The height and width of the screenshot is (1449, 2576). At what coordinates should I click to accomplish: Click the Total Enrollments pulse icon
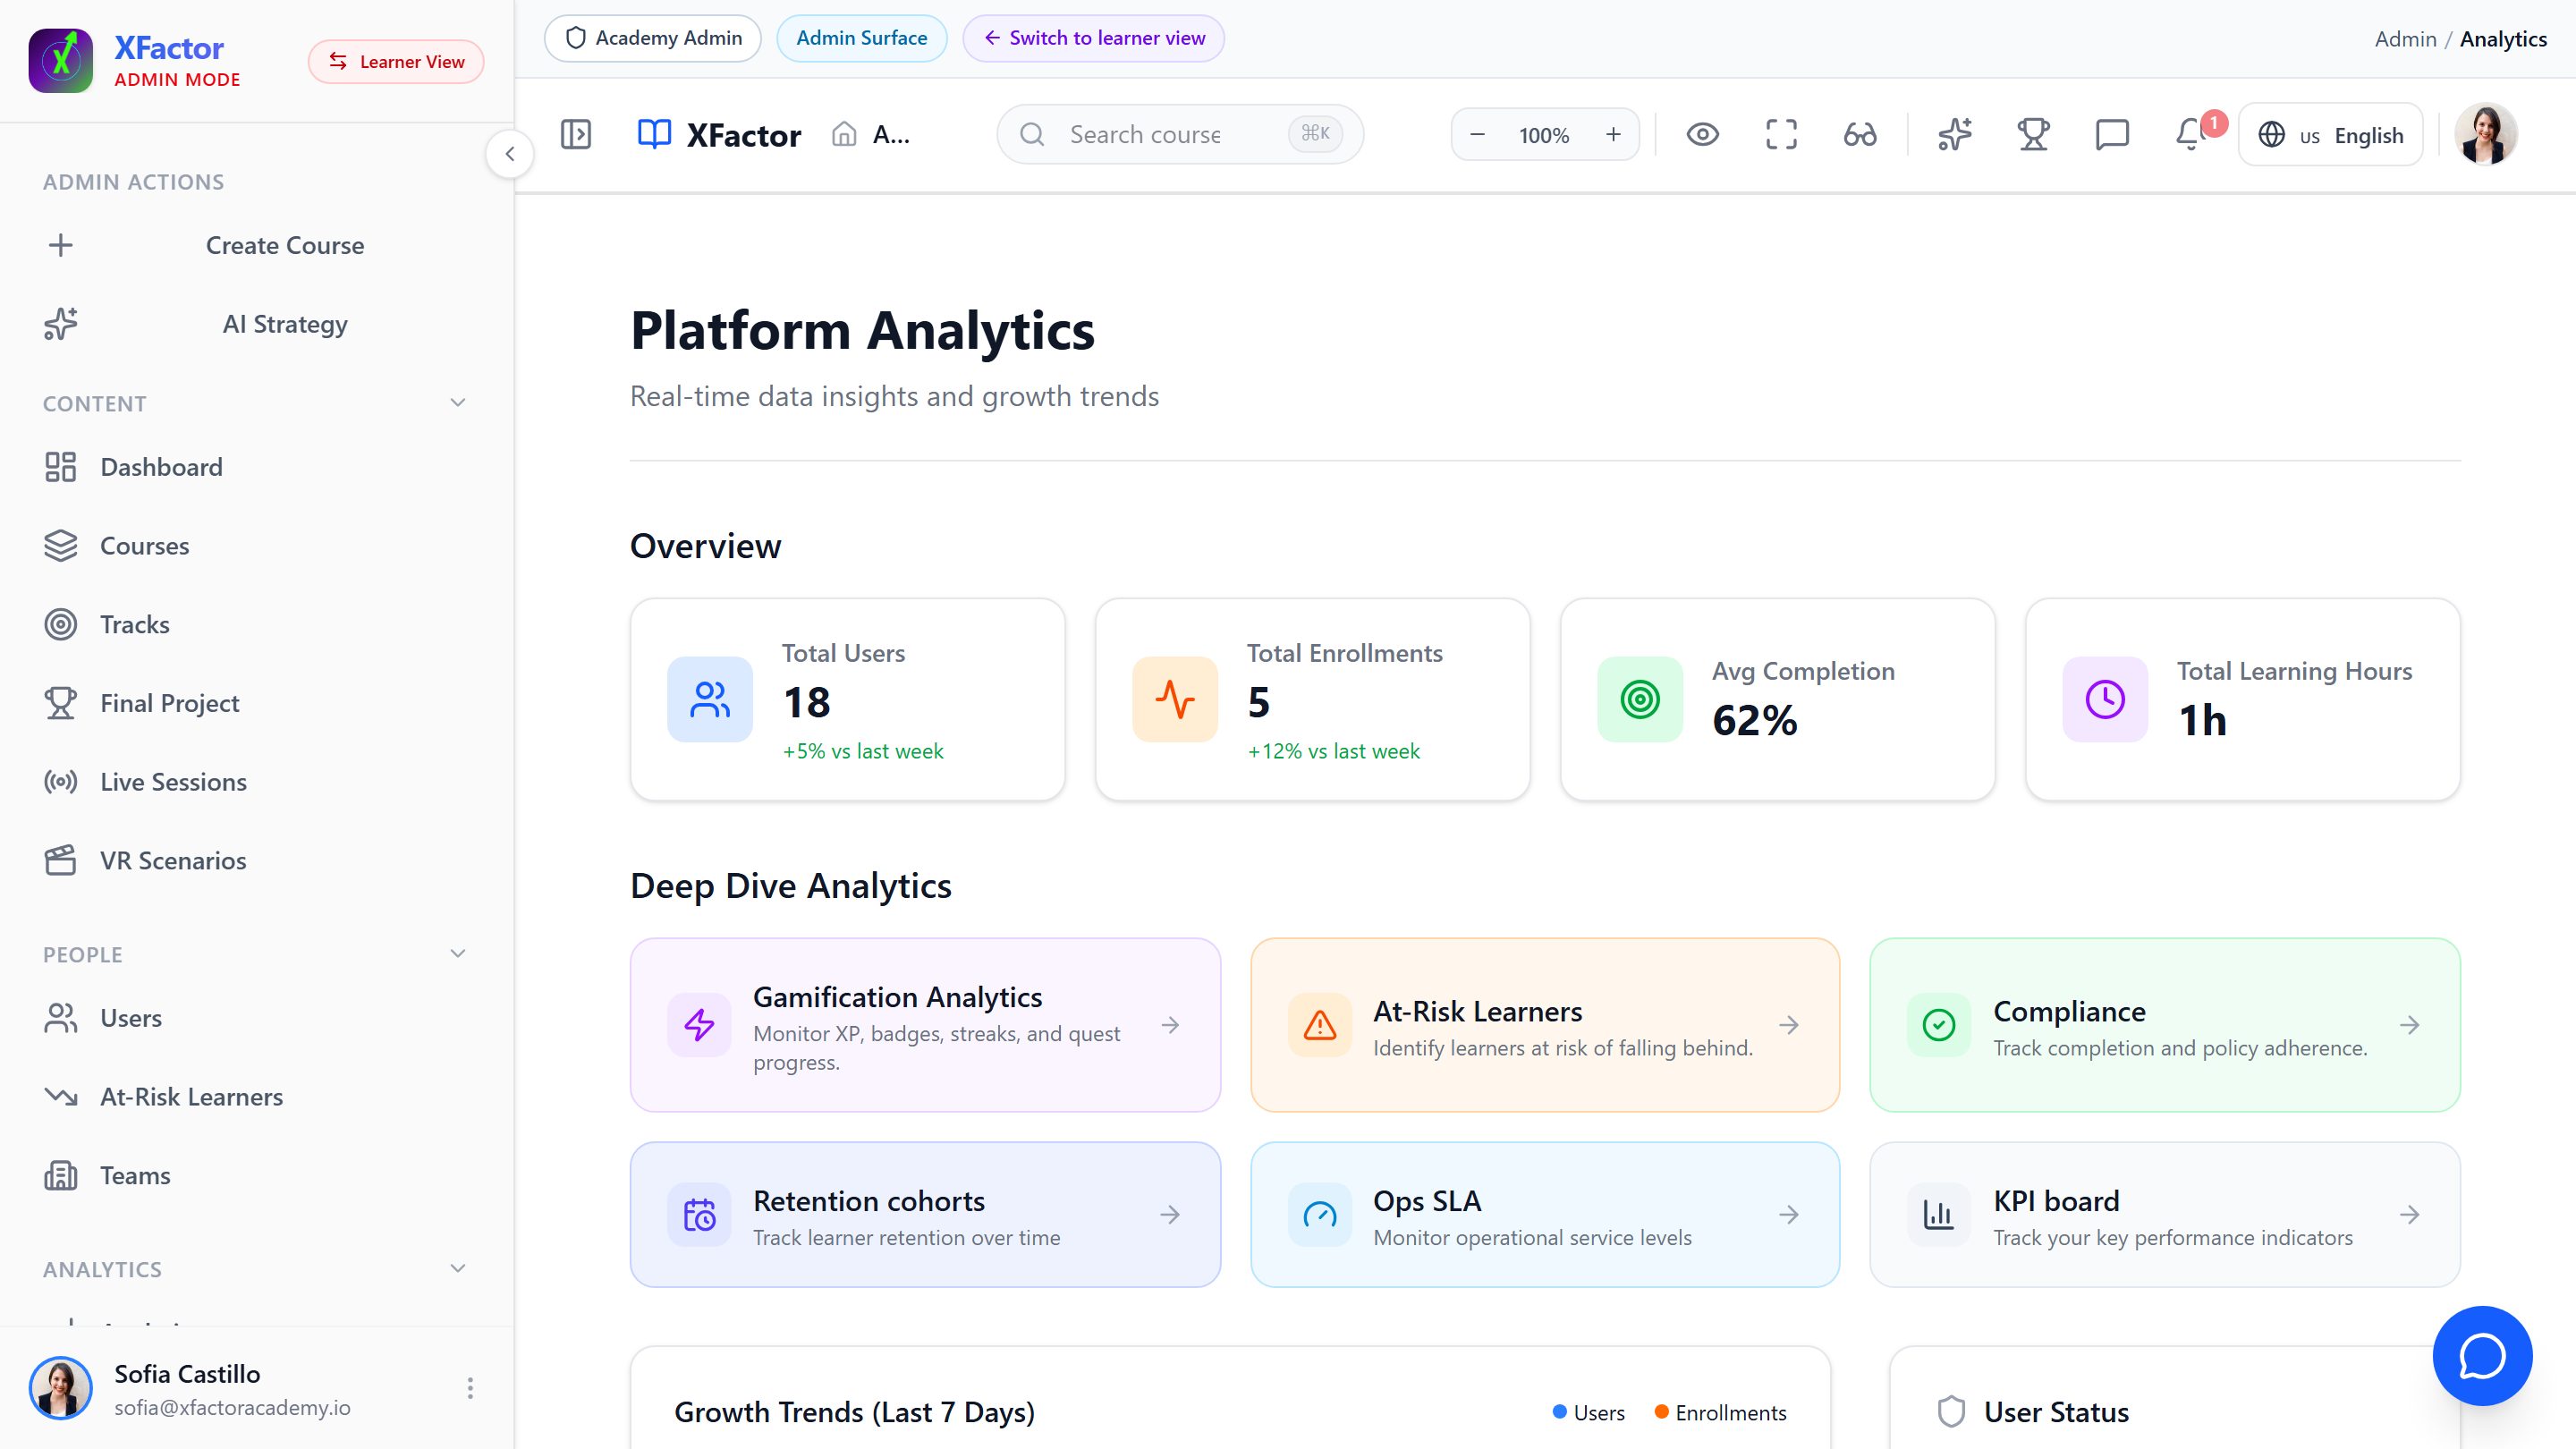point(1175,699)
